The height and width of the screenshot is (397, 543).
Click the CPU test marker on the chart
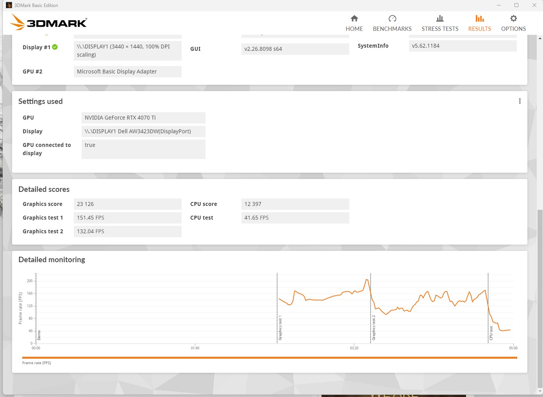point(491,333)
